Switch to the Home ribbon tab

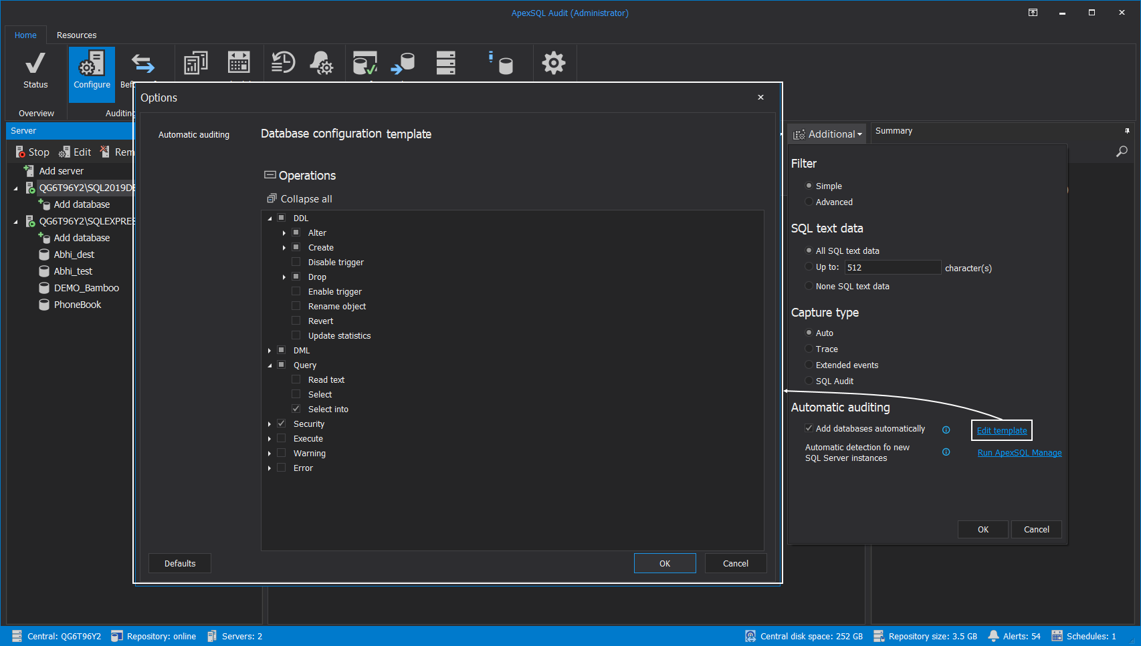pos(25,35)
